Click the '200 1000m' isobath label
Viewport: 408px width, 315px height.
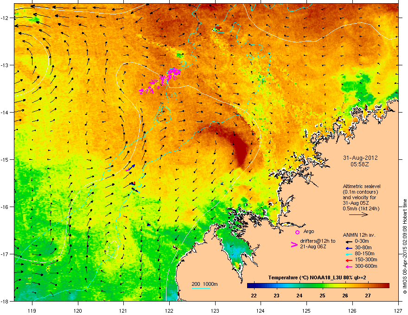(204, 284)
